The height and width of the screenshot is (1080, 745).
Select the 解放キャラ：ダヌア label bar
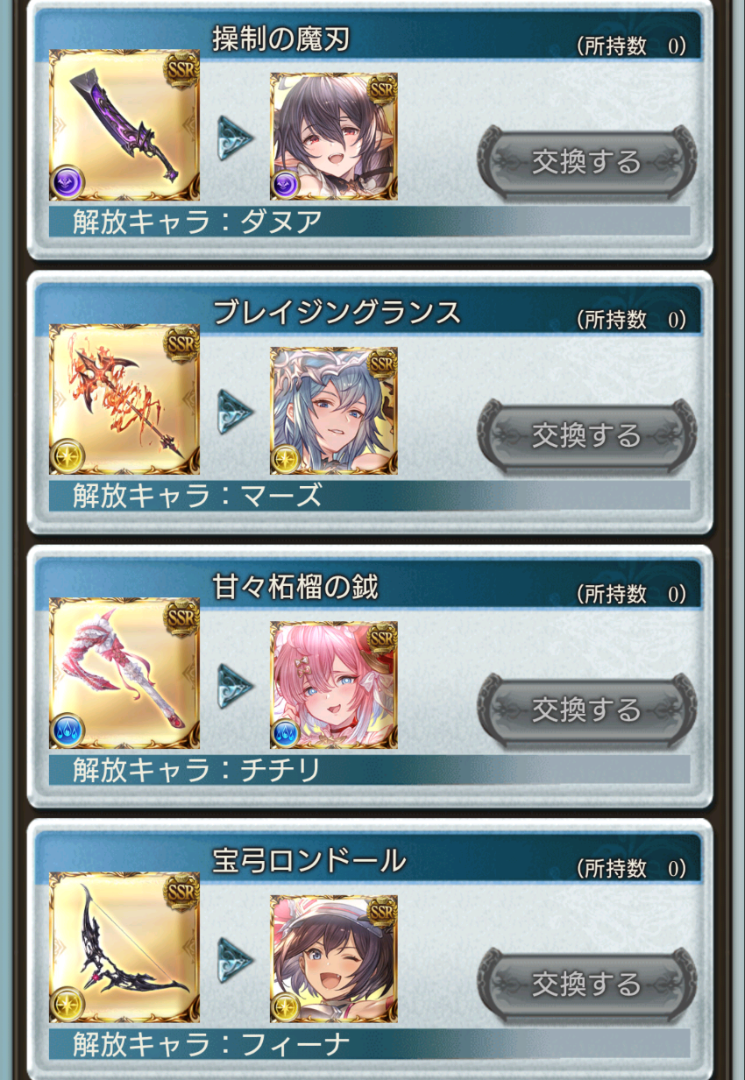pos(369,222)
